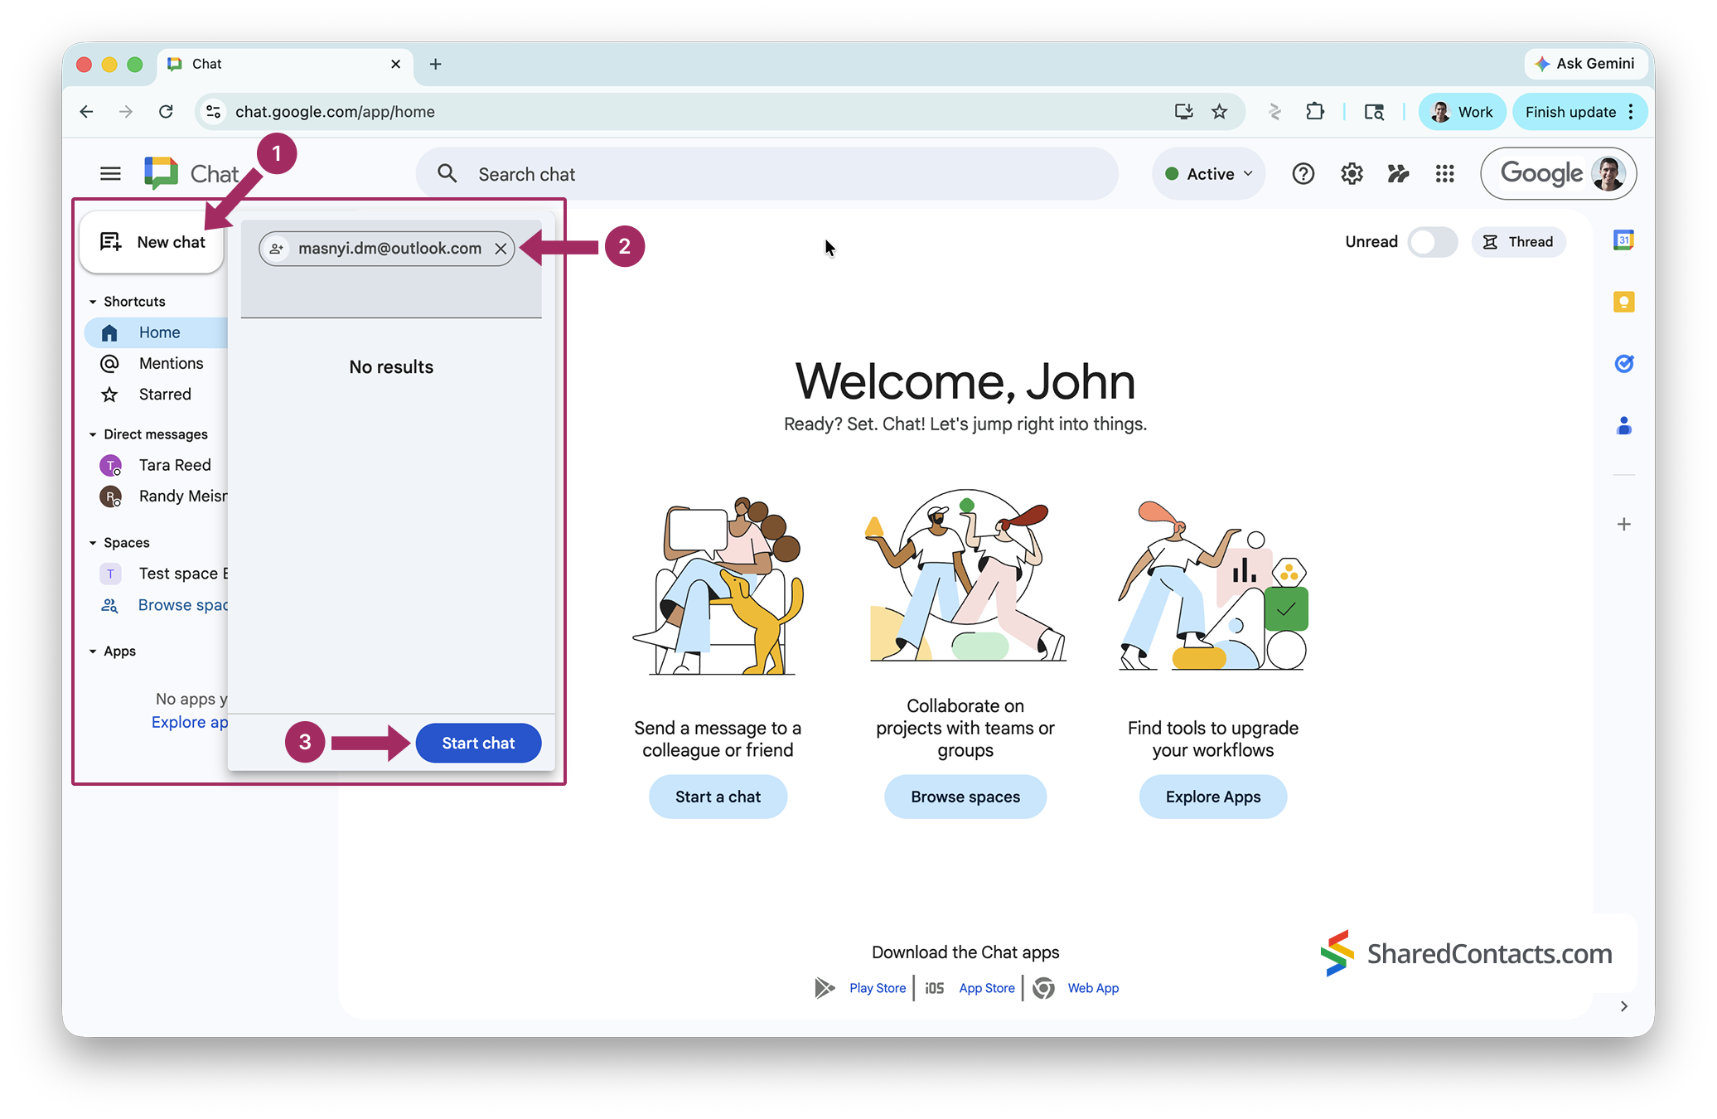
Task: Open Chrome's three-dot menu
Action: click(1631, 112)
